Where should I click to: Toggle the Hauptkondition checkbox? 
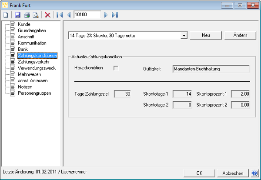tap(116, 68)
